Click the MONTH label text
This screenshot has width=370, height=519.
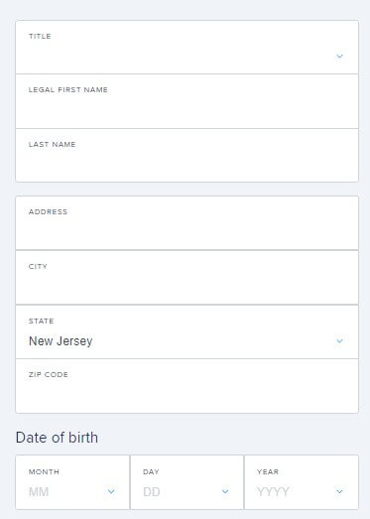point(44,471)
